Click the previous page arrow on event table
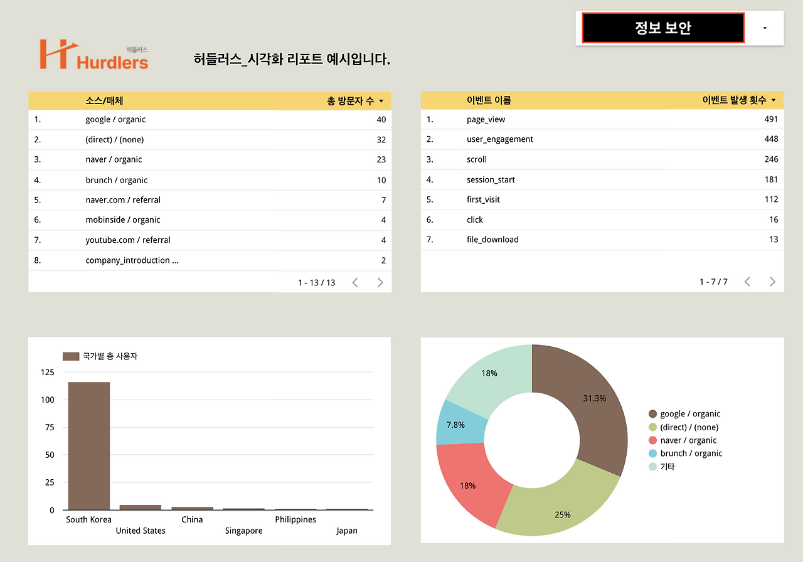This screenshot has height=562, width=803. coord(747,282)
